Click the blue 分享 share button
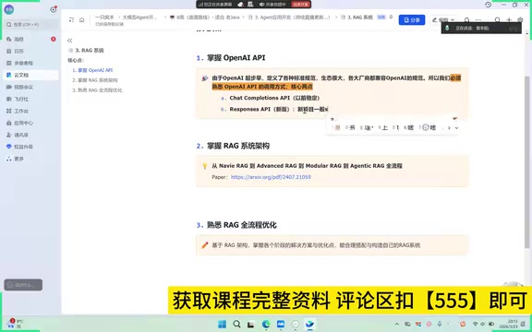The image size is (532, 332). (x=412, y=20)
